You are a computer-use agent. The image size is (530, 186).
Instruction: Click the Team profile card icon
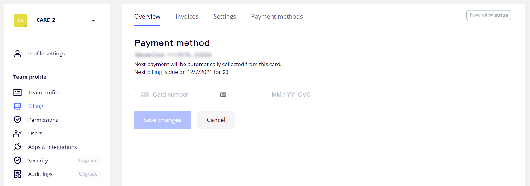[18, 93]
